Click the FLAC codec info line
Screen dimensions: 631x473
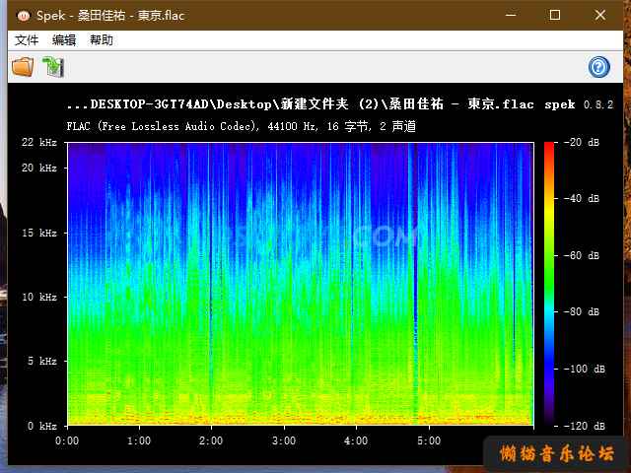(x=241, y=126)
